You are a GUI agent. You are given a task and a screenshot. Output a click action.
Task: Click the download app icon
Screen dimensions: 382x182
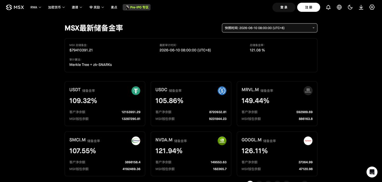(361, 7)
